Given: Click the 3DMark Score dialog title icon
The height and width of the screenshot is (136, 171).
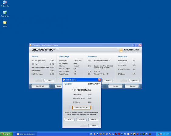Looking at the screenshot, I should 64,80.
